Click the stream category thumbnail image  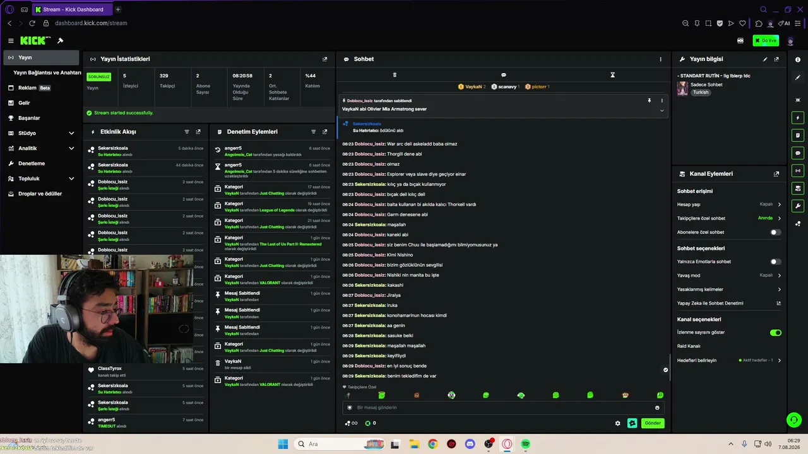[682, 88]
